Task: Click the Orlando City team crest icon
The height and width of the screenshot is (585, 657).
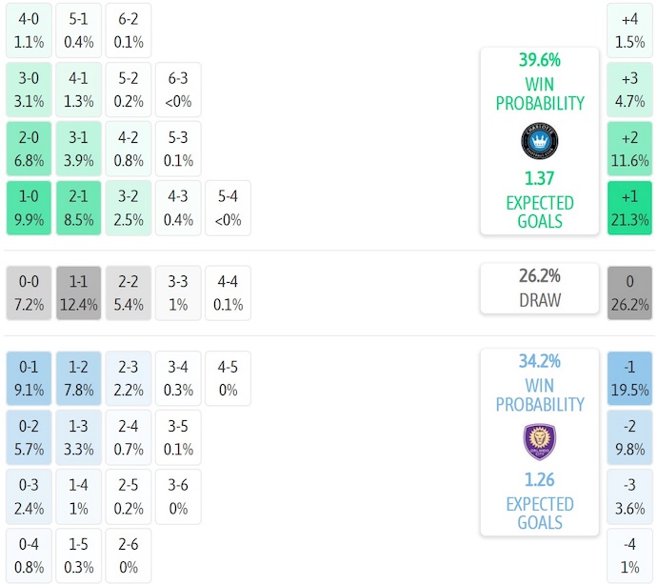Action: tap(539, 442)
